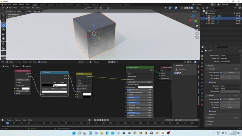Open Device dropdown showing GPU Compute
Viewport: 242px width, 136px height.
click(x=230, y=62)
